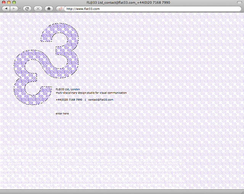The height and width of the screenshot is (194, 244).
Task: Click the green zoom window button
Action: [14, 2]
